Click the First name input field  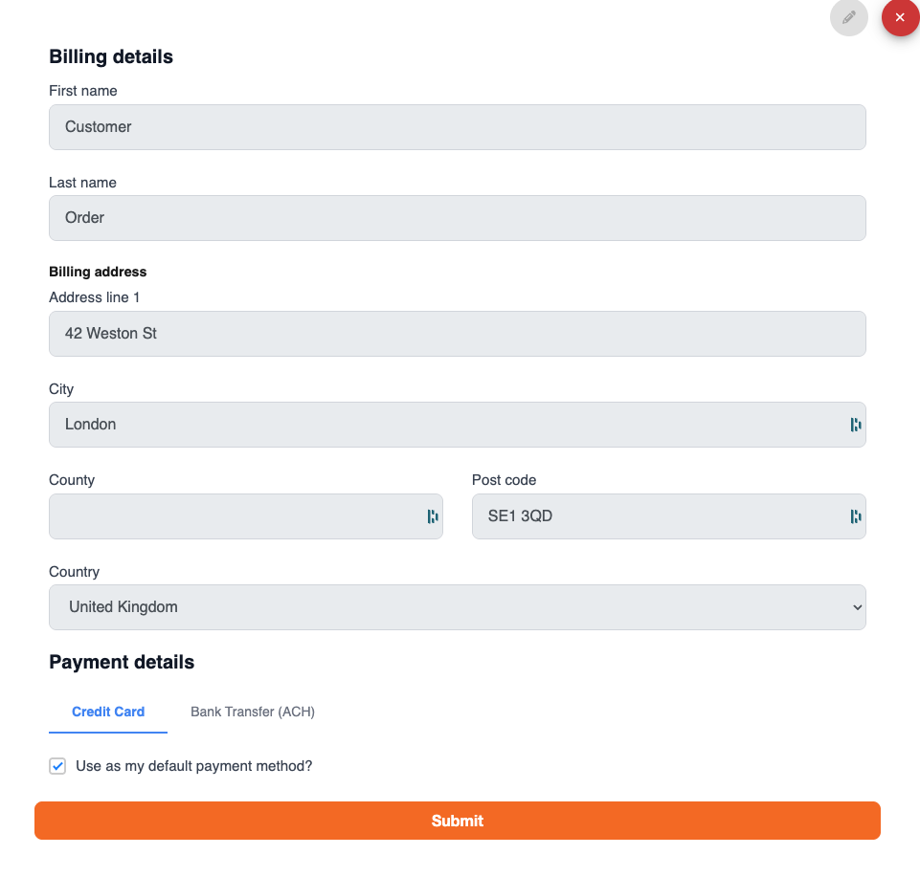(x=457, y=127)
